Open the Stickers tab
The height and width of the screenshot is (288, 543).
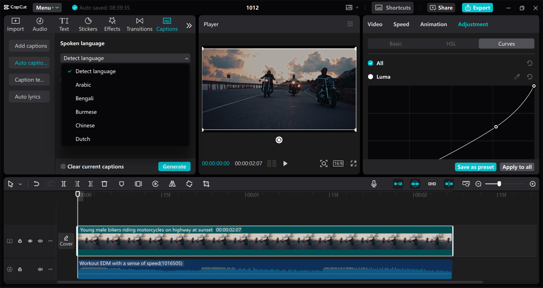point(88,25)
